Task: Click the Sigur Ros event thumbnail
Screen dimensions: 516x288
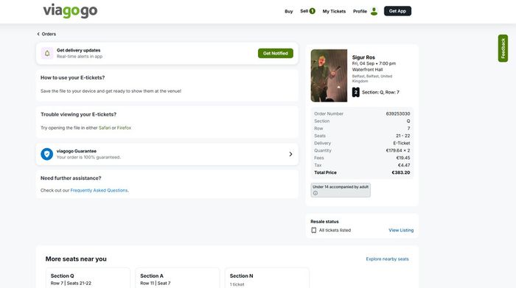Action: tap(329, 76)
